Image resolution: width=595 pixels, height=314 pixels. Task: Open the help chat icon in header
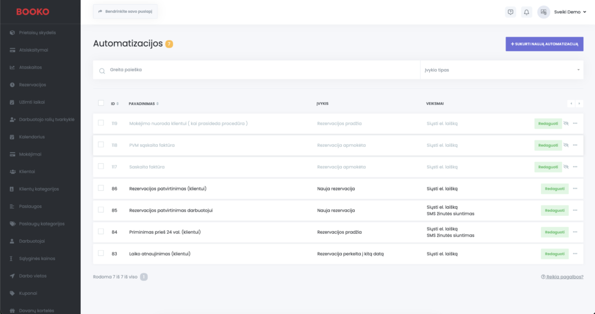[510, 12]
